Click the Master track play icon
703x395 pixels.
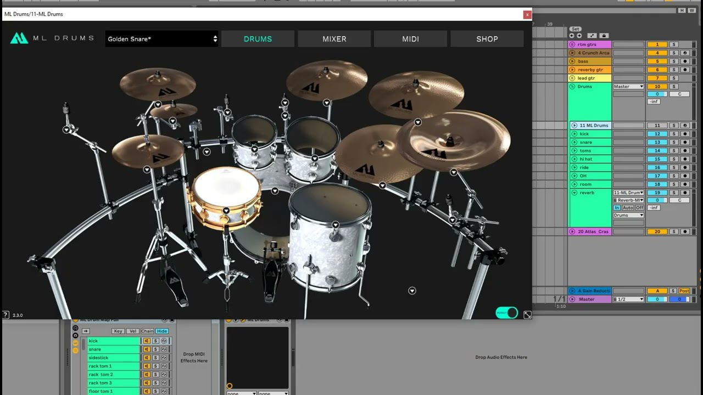coord(572,300)
